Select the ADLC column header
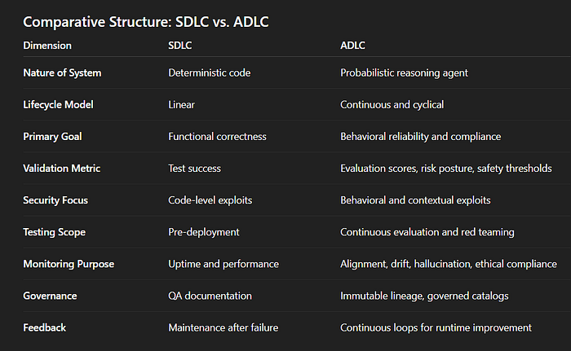This screenshot has width=571, height=351. pos(352,46)
